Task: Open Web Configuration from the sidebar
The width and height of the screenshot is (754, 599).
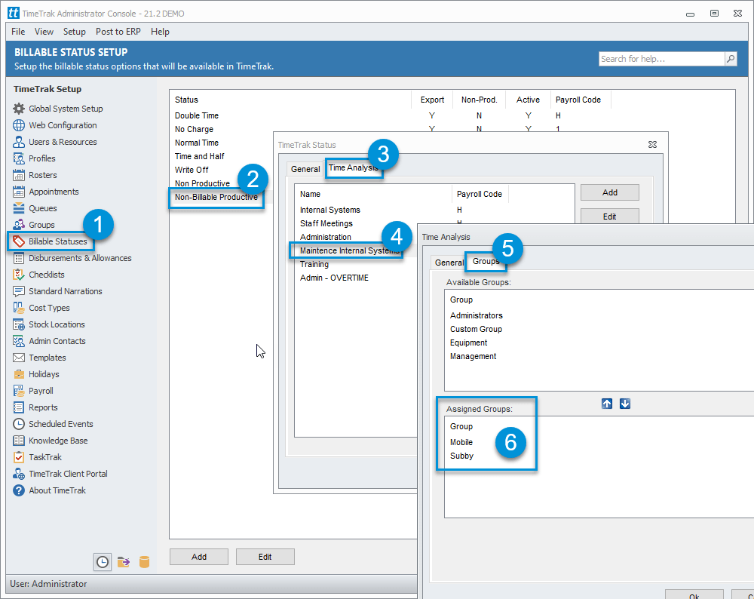Action: click(x=19, y=124)
